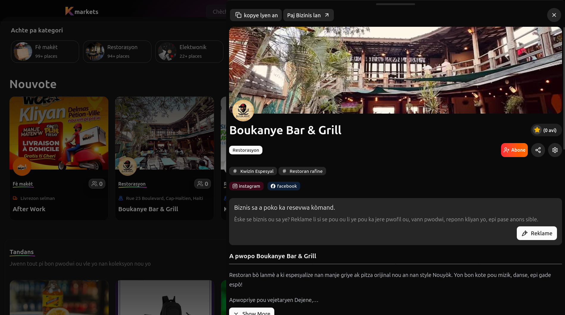Open the soda bottle product thumbnail
The height and width of the screenshot is (315, 565).
59,297
